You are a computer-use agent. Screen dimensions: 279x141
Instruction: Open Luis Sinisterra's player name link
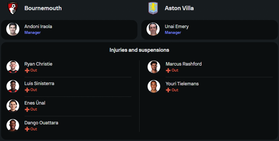tap(39, 83)
